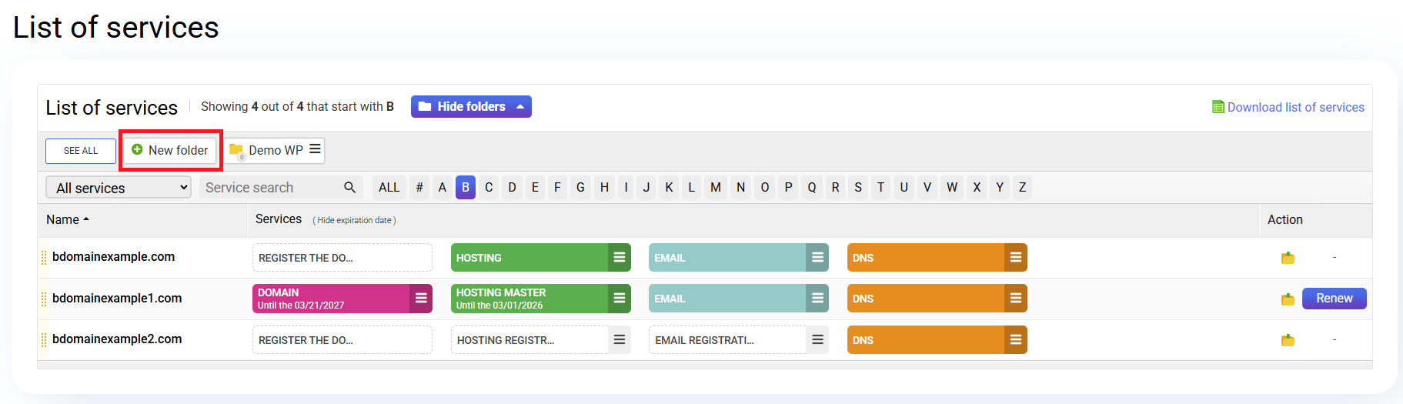Click the folder icon for bdomainexample.com
1403x404 pixels.
pos(1288,258)
